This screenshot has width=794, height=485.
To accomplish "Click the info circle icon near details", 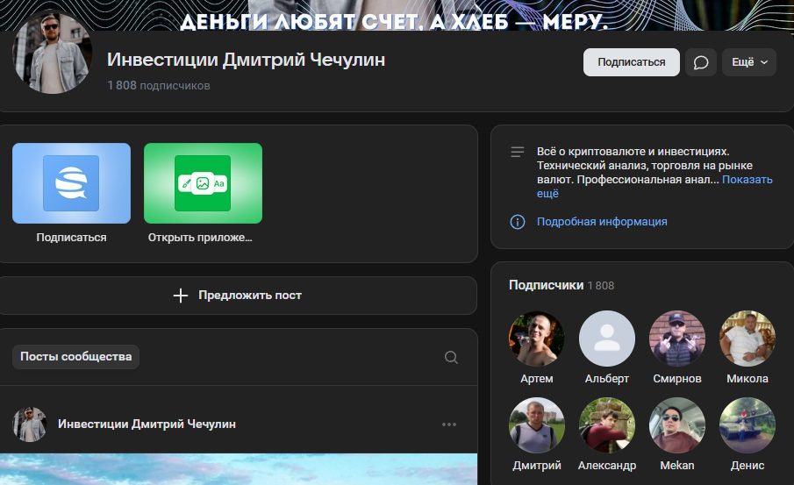I will (518, 222).
